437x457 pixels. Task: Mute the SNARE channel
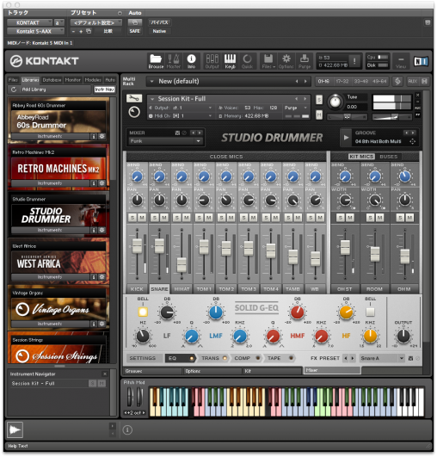click(164, 218)
